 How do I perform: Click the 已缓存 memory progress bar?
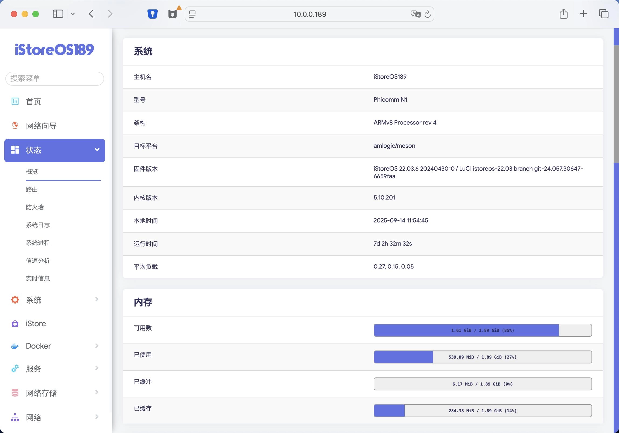[483, 411]
